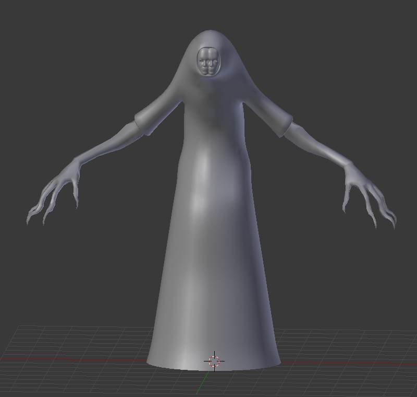Click the clawed hand on the left side
The image size is (417, 397).
click(x=53, y=192)
